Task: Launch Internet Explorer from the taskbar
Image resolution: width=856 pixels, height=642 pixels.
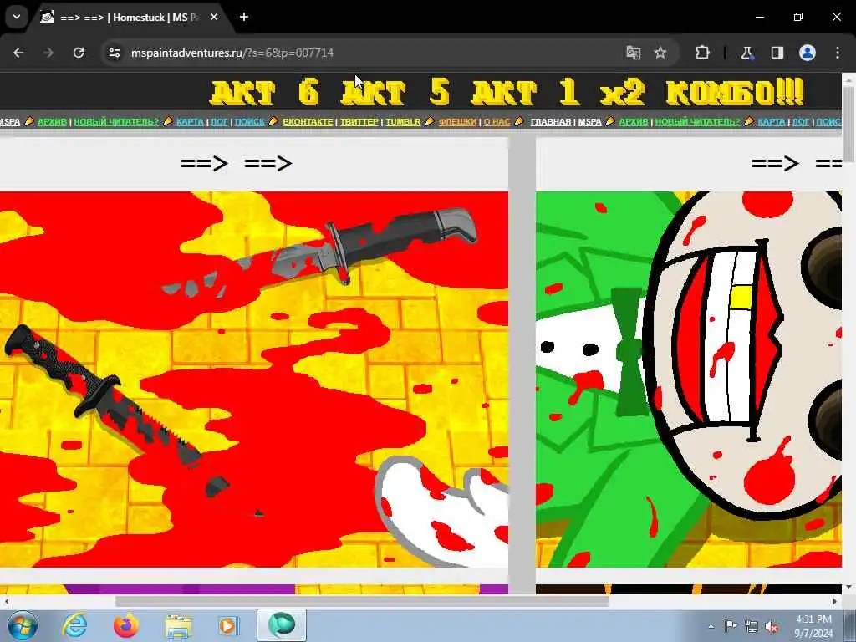Action: pyautogui.click(x=74, y=625)
